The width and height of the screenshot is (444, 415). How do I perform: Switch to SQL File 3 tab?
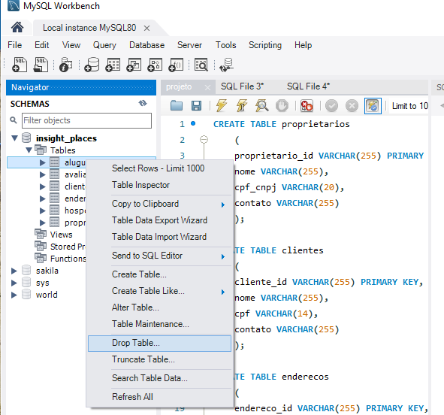(x=242, y=86)
